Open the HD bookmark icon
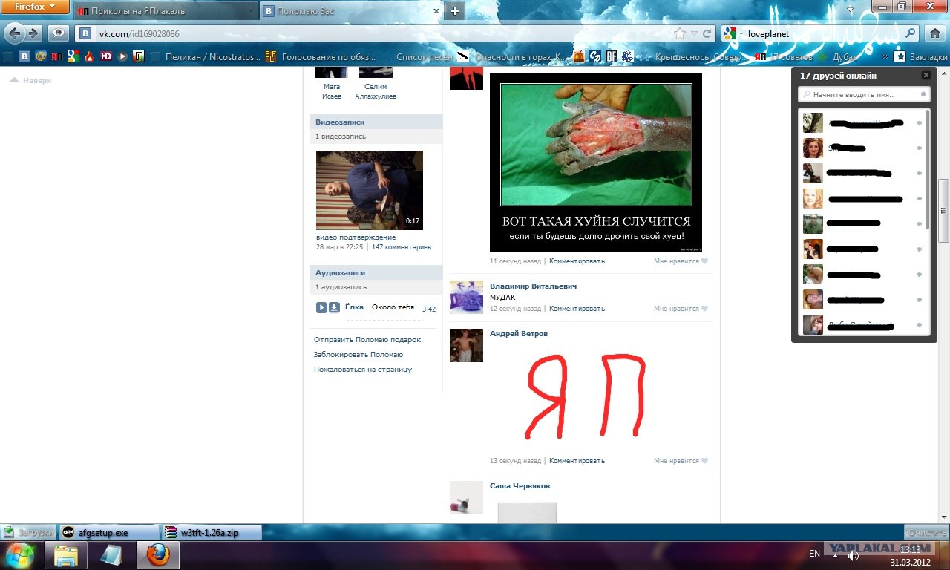The image size is (950, 570). [106, 56]
